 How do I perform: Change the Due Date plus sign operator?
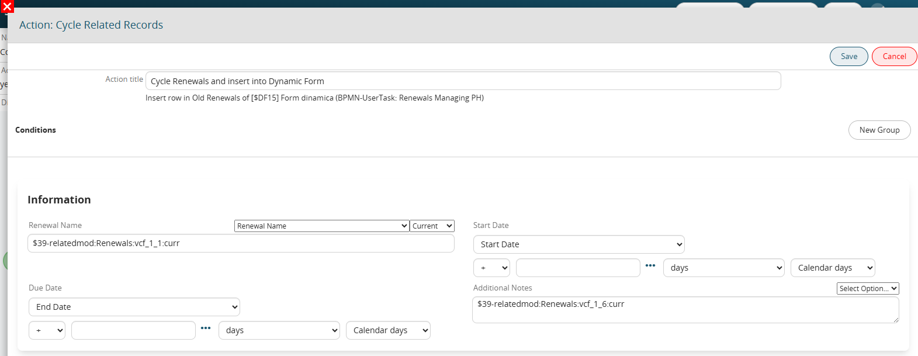click(x=47, y=330)
